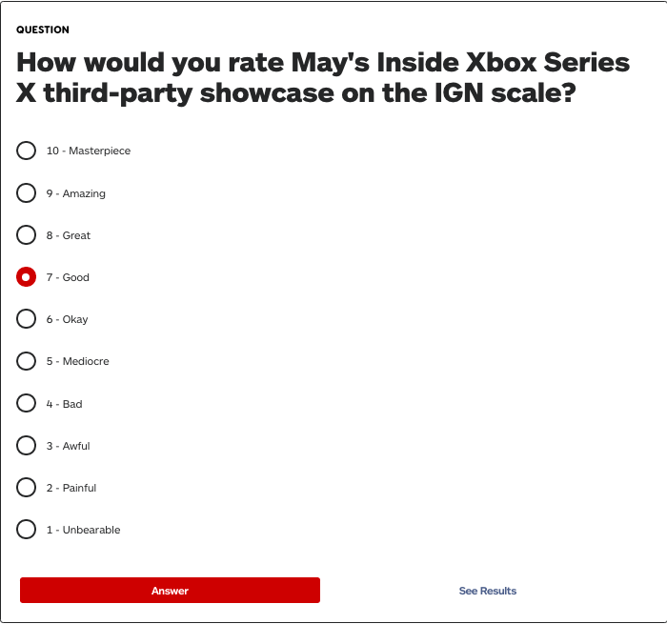This screenshot has width=667, height=624.
Task: Select the '3 - Awful' radio button
Action: (x=27, y=446)
